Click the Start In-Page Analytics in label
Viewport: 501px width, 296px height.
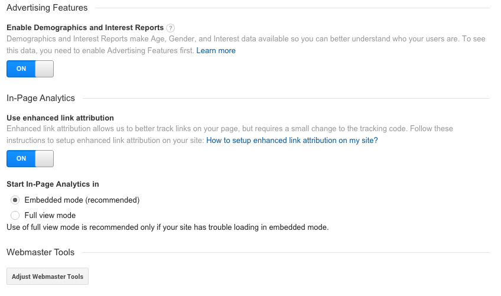[x=53, y=184]
